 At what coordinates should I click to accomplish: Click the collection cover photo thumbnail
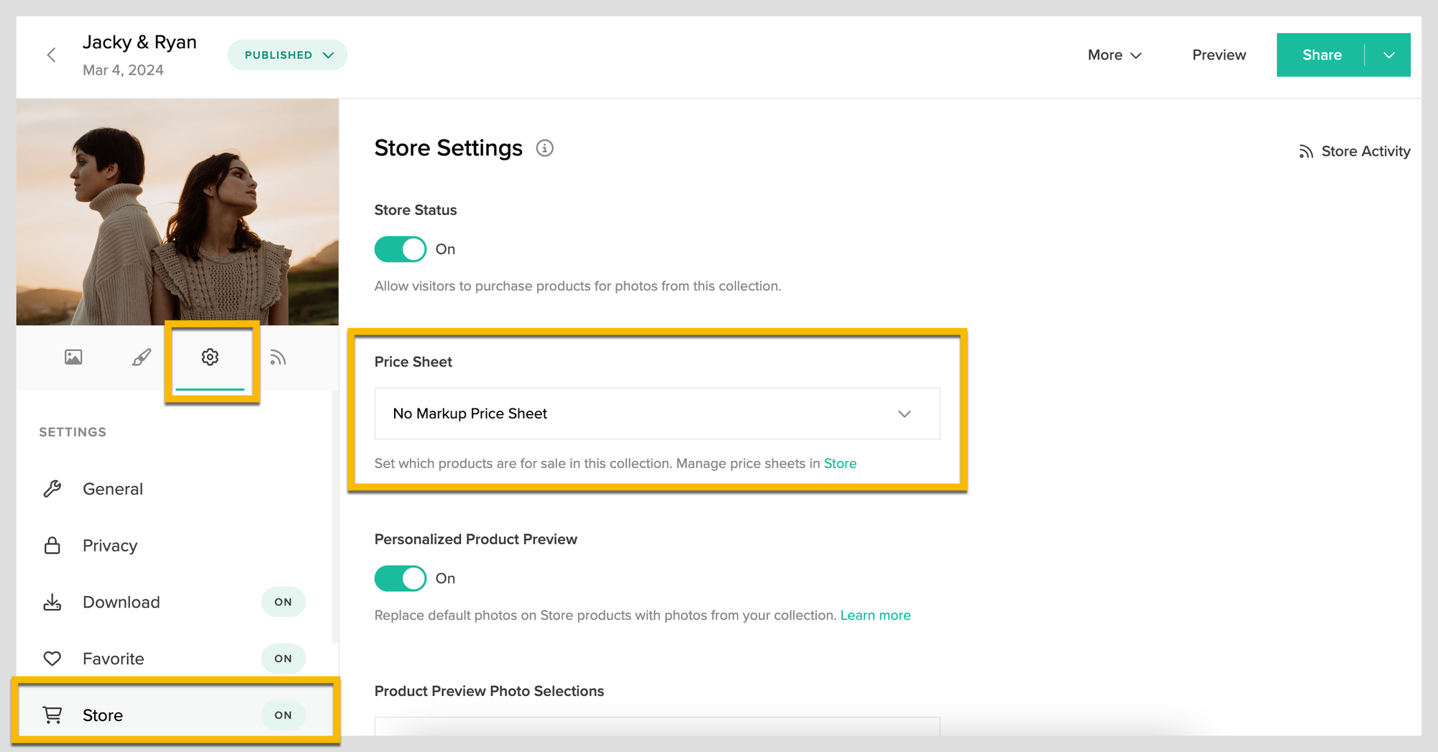[178, 212]
